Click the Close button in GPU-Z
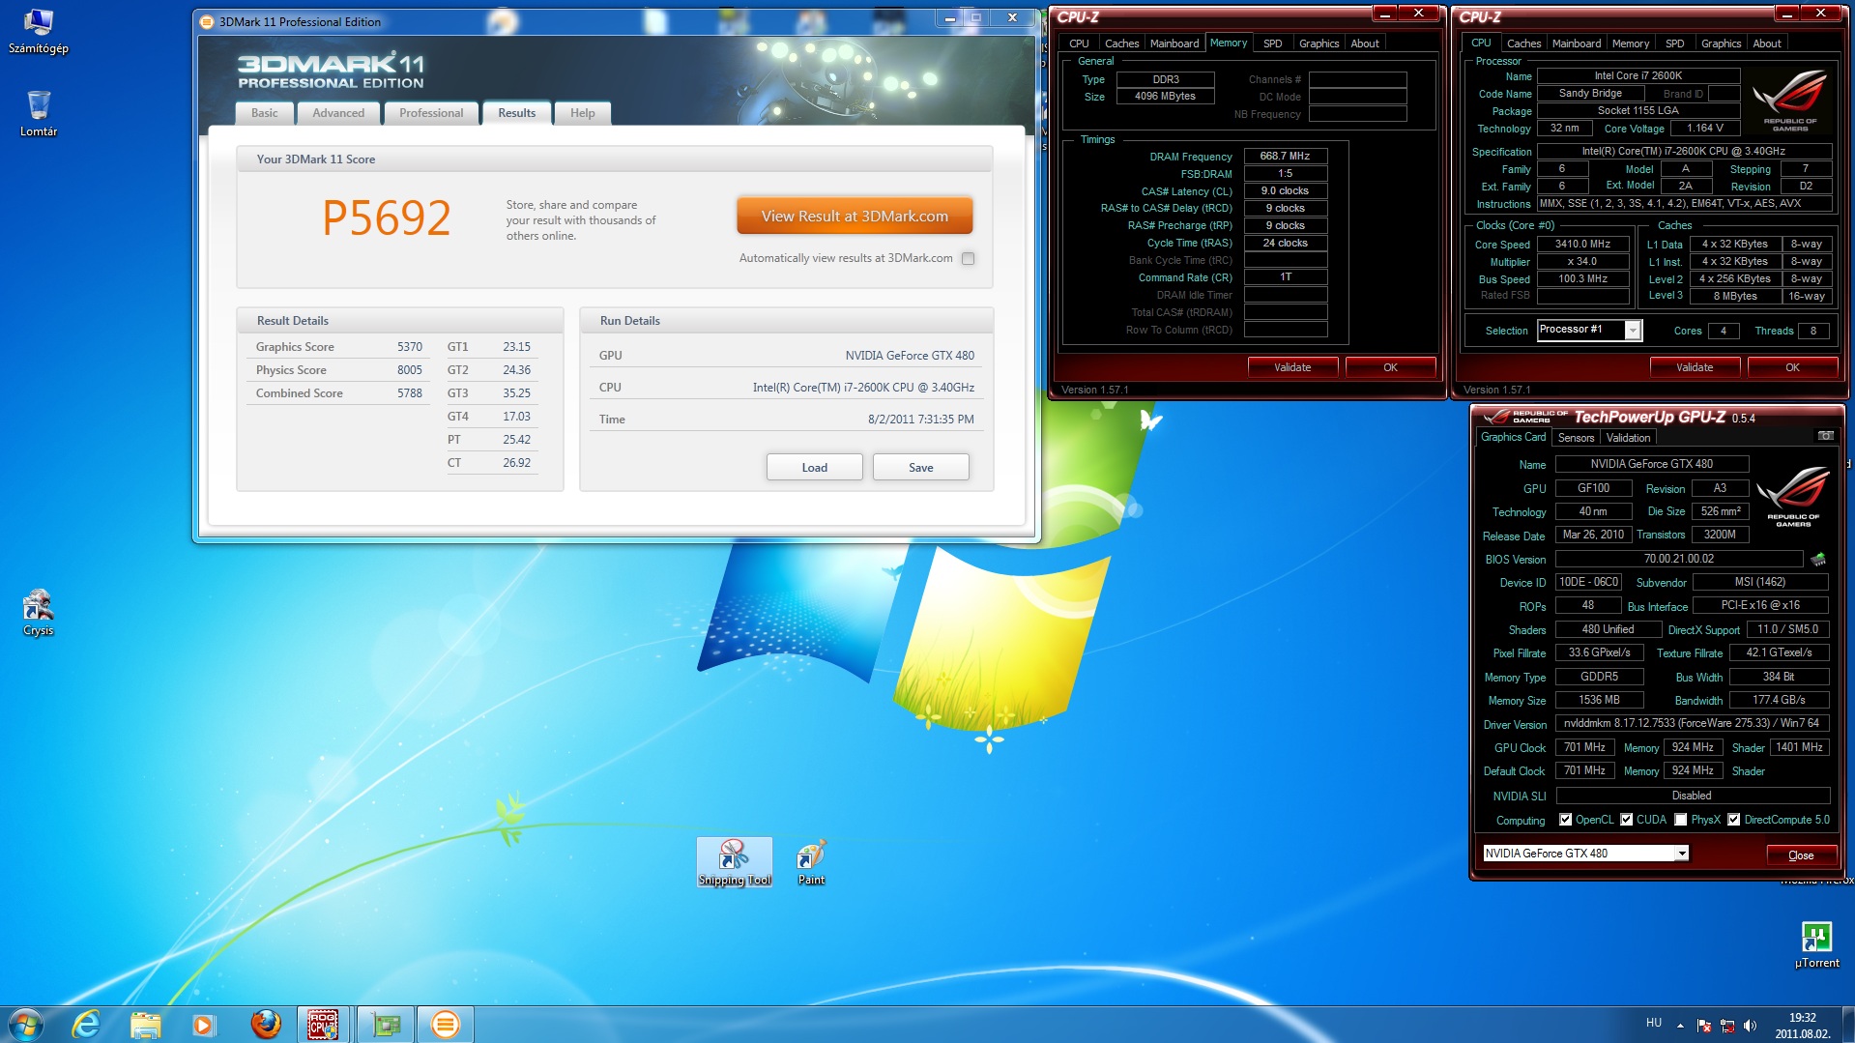 coord(1801,855)
